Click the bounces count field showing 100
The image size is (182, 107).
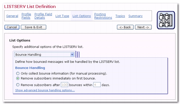pyautogui.click(x=64, y=85)
